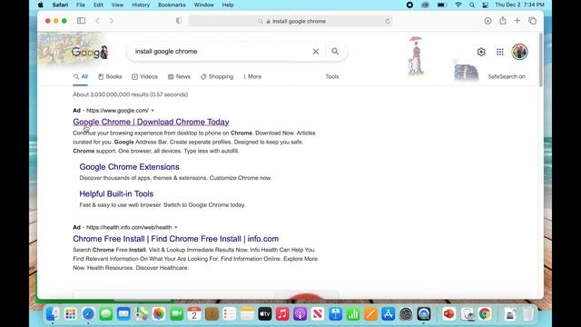Open System Preferences from the dock
581x327 pixels.
(406, 314)
